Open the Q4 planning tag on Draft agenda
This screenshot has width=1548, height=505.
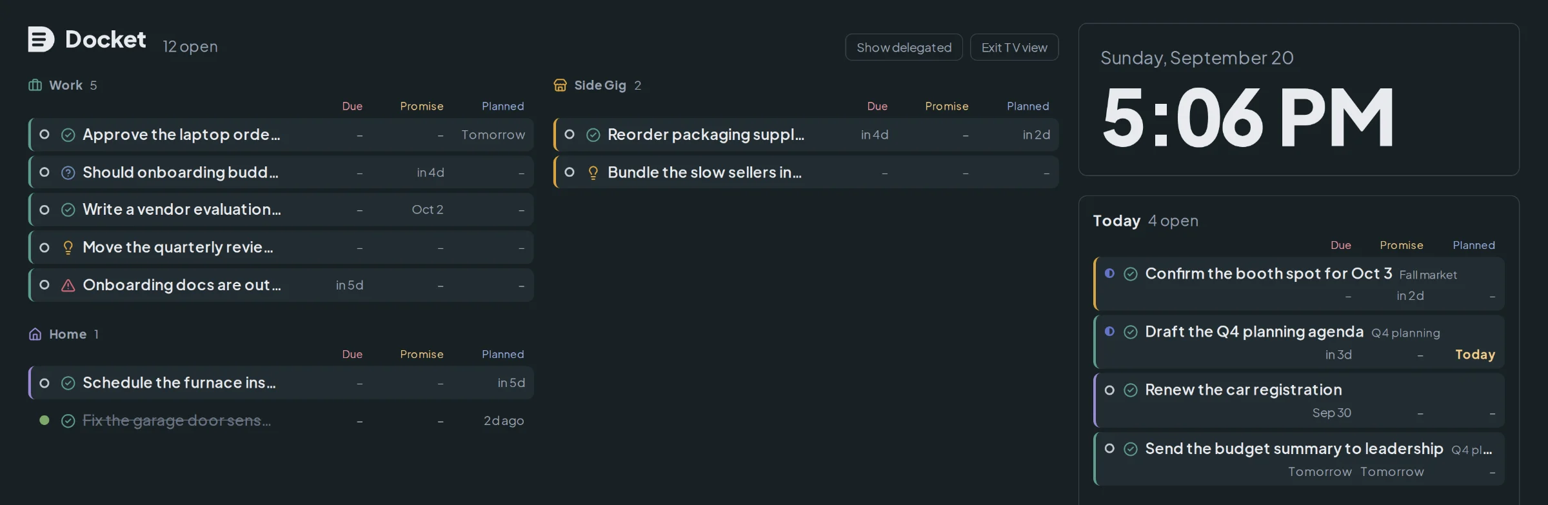1405,333
